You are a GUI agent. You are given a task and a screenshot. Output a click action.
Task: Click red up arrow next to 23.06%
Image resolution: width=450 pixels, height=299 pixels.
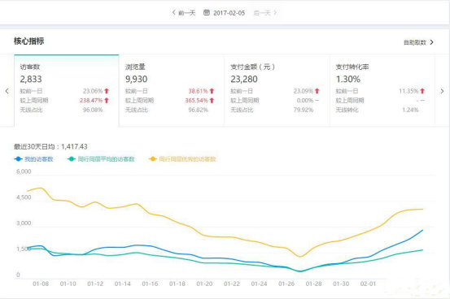tap(107, 91)
